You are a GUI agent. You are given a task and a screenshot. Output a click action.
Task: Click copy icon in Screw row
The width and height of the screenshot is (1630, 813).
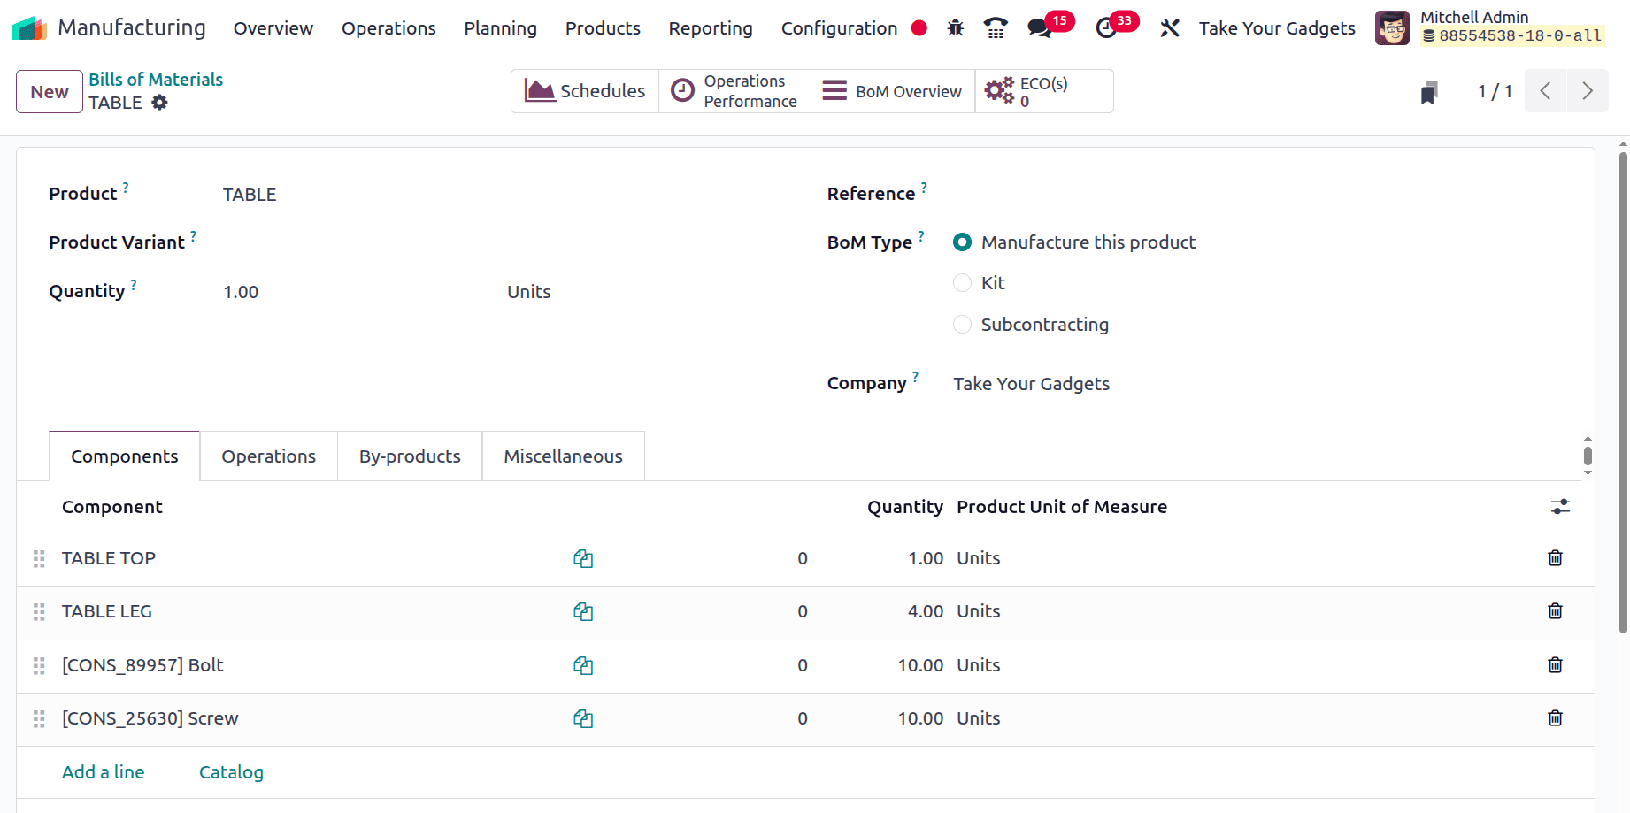click(x=583, y=718)
